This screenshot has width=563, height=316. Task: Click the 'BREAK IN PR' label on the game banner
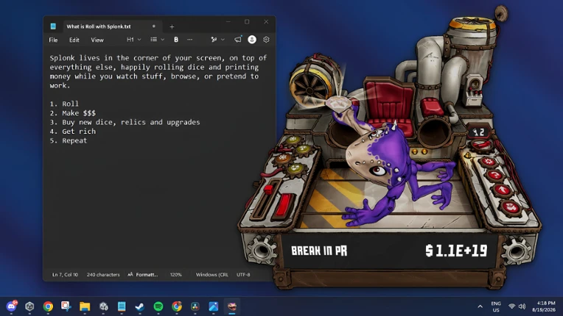point(319,251)
